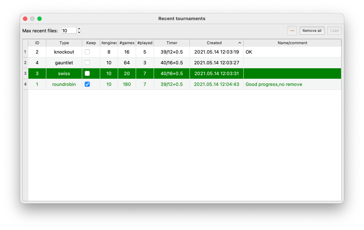This screenshot has width=364, height=230.
Task: Decrement the Max recent files stepper
Action: click(x=79, y=33)
